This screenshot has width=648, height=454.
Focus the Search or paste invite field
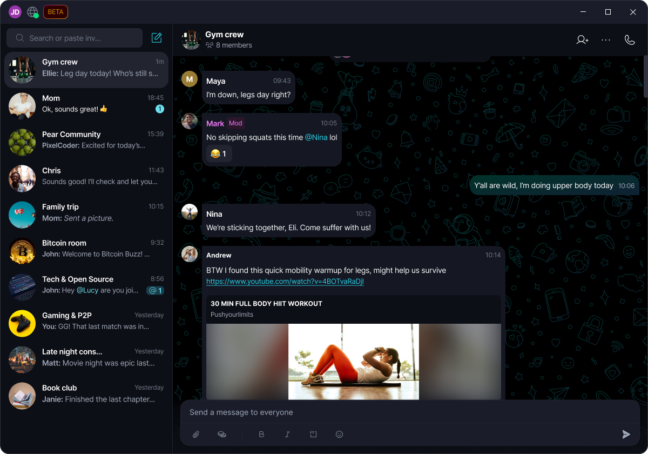[75, 38]
